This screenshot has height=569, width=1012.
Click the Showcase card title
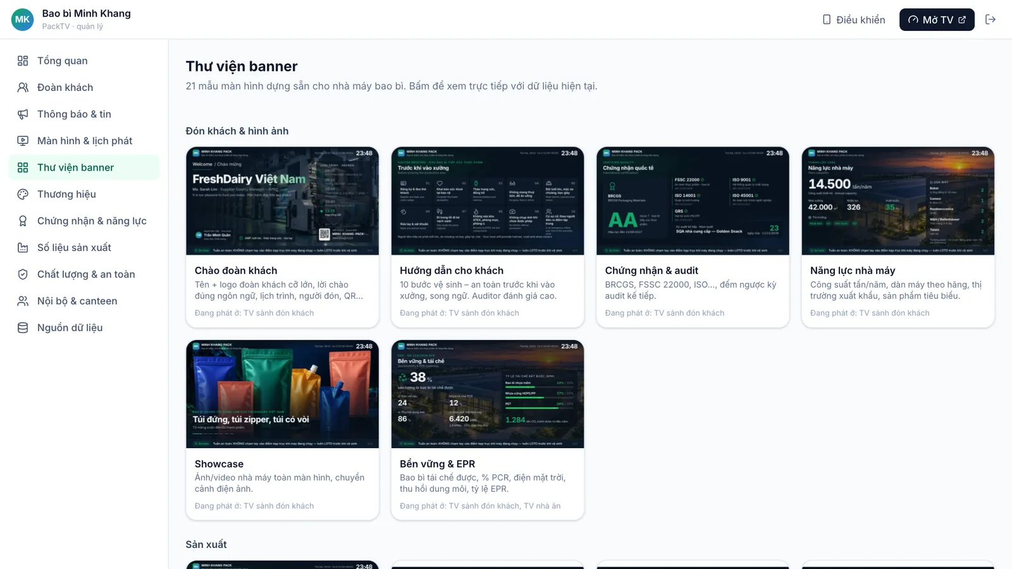point(219,464)
